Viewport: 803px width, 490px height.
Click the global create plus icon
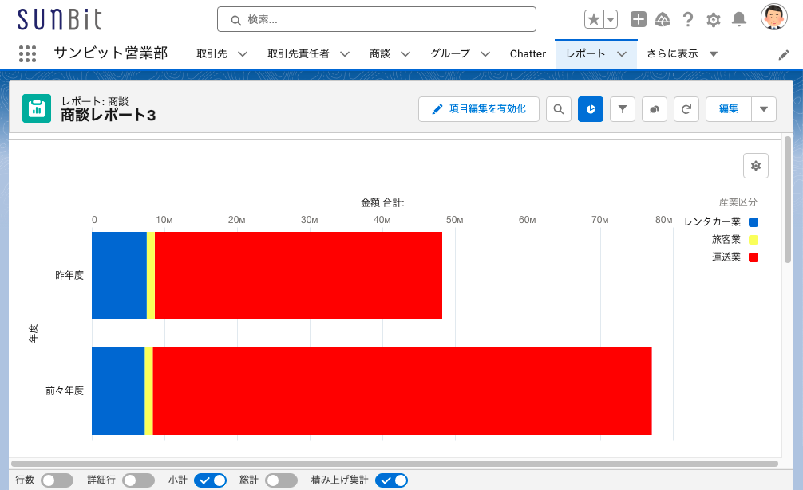(x=638, y=19)
